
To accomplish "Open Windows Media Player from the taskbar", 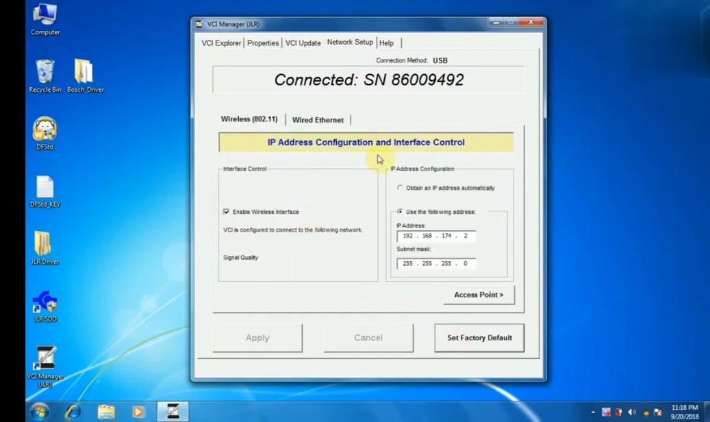I will [138, 412].
